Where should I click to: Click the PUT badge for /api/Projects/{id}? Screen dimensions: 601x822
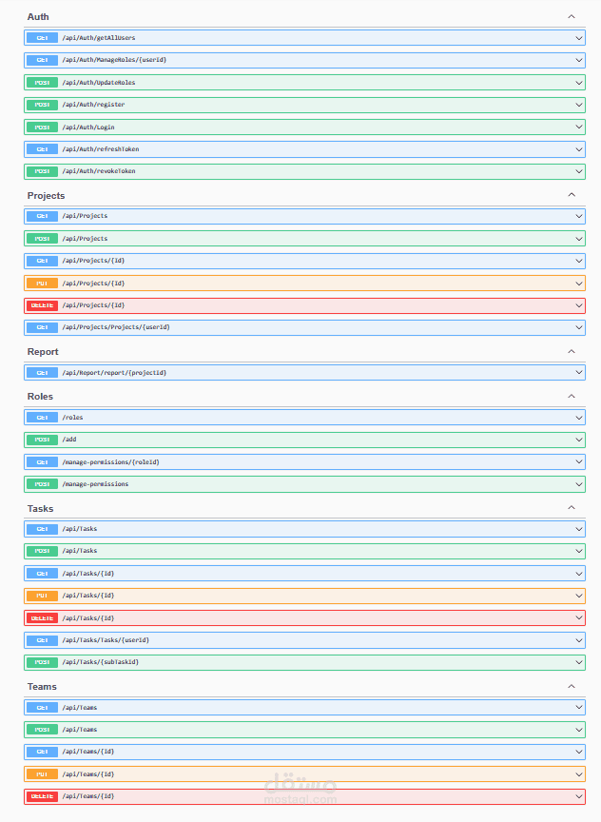pos(43,284)
